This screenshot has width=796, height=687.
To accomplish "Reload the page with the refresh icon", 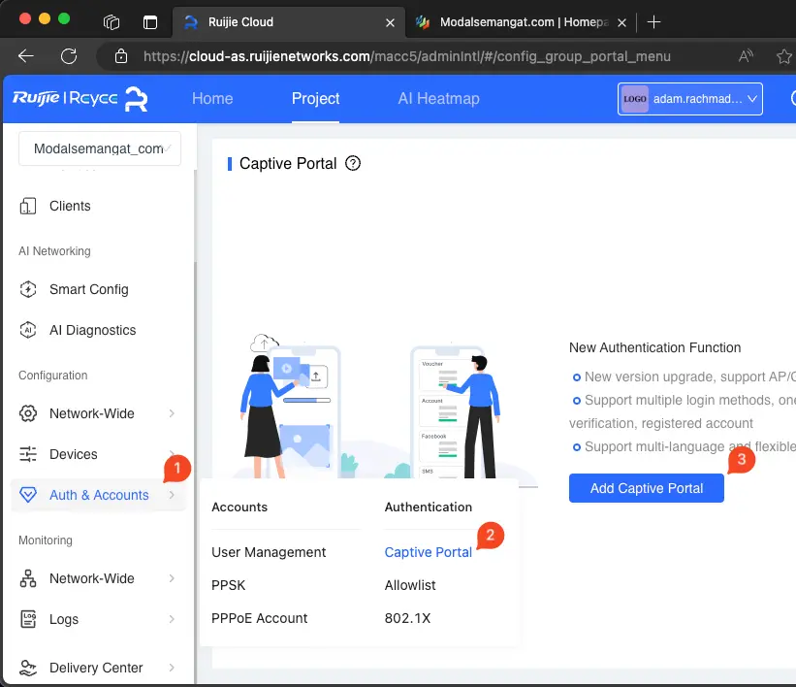I will coord(69,56).
